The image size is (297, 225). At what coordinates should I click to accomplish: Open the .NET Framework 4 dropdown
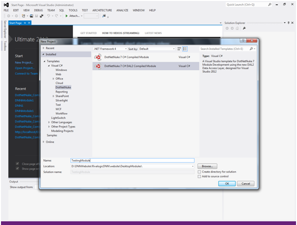click(110, 49)
